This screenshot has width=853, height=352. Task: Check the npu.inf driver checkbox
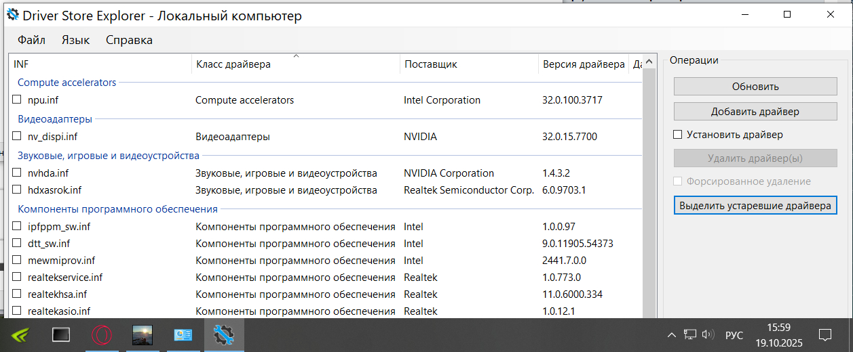tap(17, 100)
